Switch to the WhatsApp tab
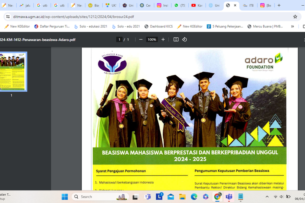This screenshot has width=305, height=203. coord(181,5)
